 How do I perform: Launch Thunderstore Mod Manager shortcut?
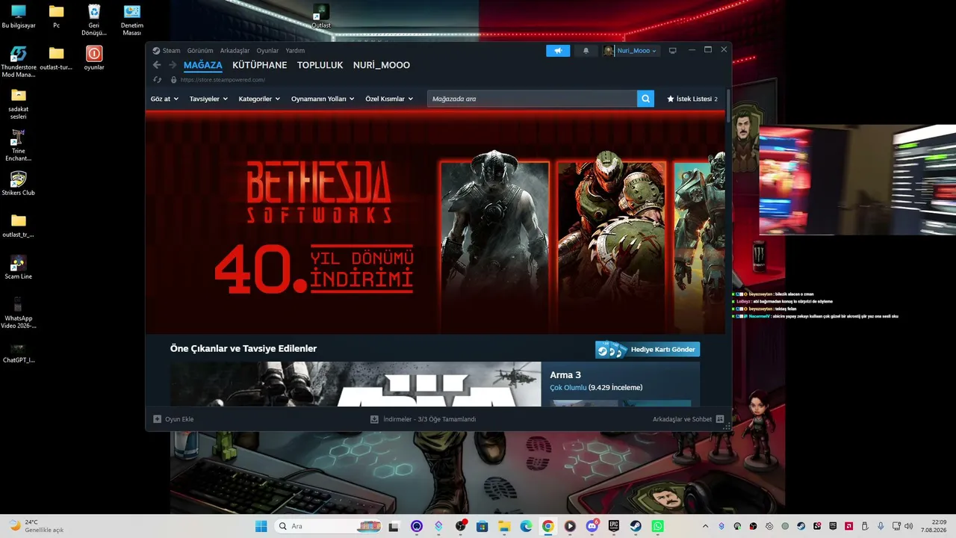click(x=19, y=62)
